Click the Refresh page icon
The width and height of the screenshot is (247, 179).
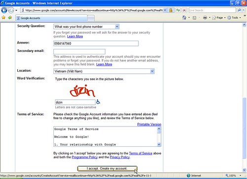(178, 10)
